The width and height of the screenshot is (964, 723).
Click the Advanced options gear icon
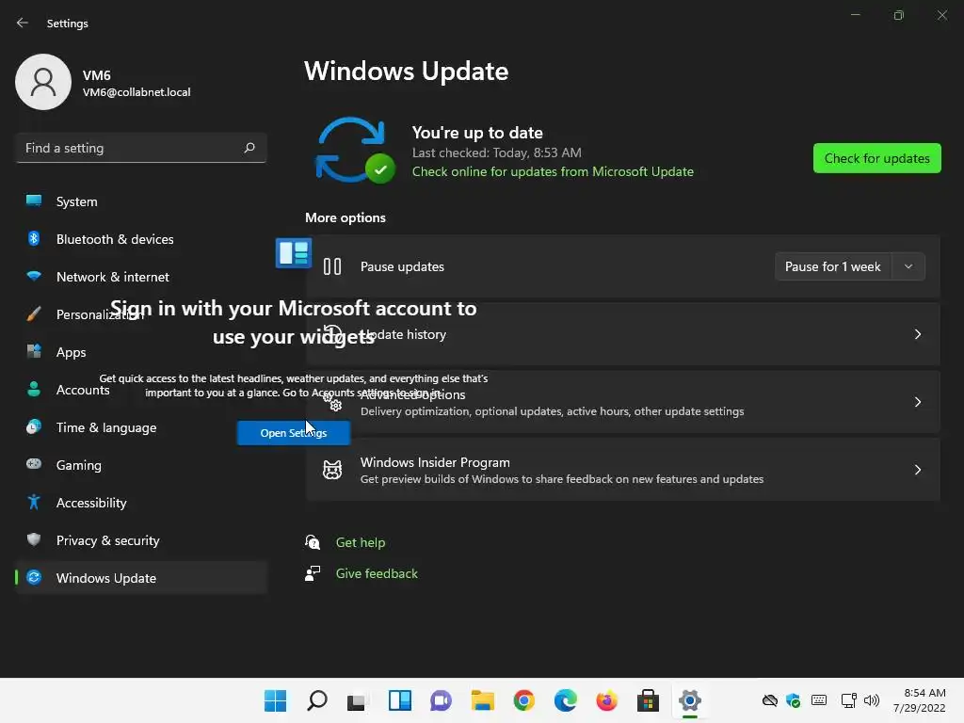[x=332, y=402]
